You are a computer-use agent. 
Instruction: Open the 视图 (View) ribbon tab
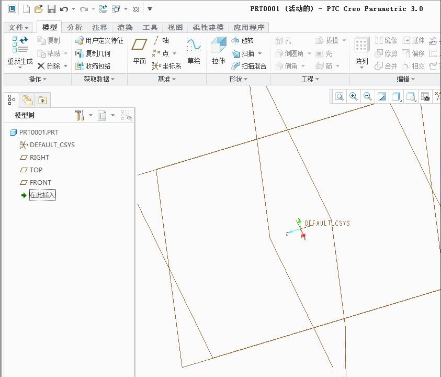pyautogui.click(x=175, y=27)
